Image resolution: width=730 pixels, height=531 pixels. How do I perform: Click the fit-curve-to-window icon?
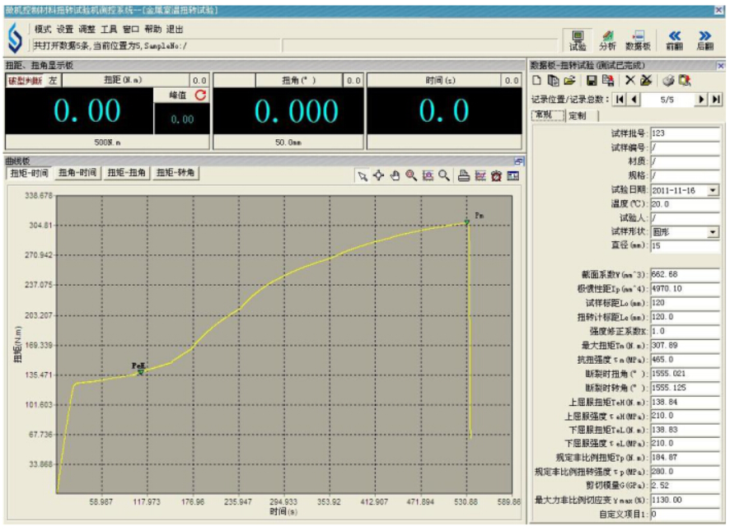tap(428, 176)
